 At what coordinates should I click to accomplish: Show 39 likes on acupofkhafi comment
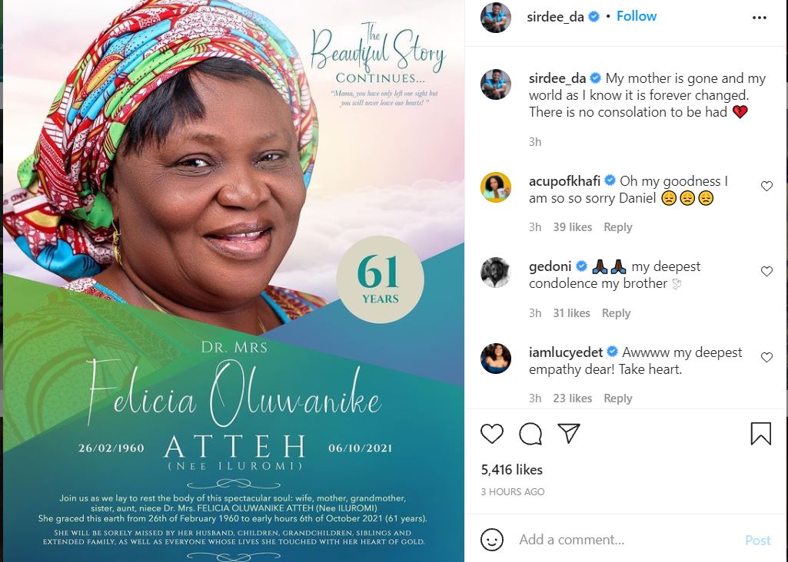[573, 227]
